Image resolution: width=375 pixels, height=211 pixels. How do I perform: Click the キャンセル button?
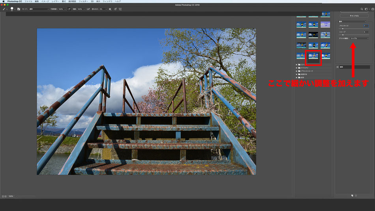pyautogui.click(x=354, y=16)
